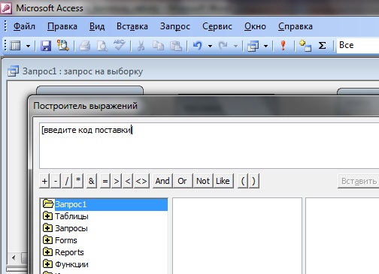Insert the asterisk multiply operator button
The width and height of the screenshot is (379, 274).
click(78, 181)
